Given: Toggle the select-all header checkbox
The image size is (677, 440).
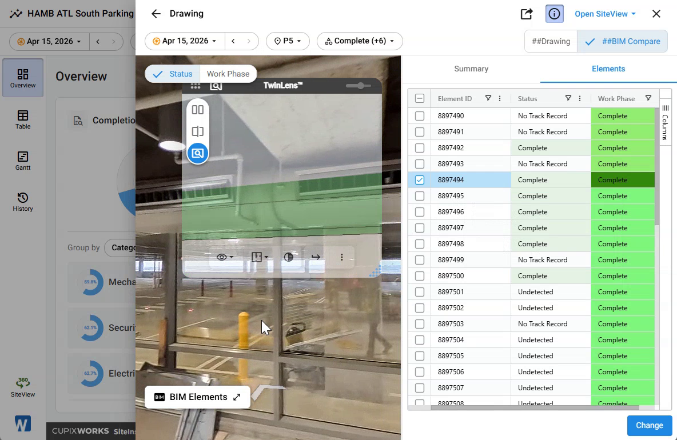Looking at the screenshot, I should [420, 98].
